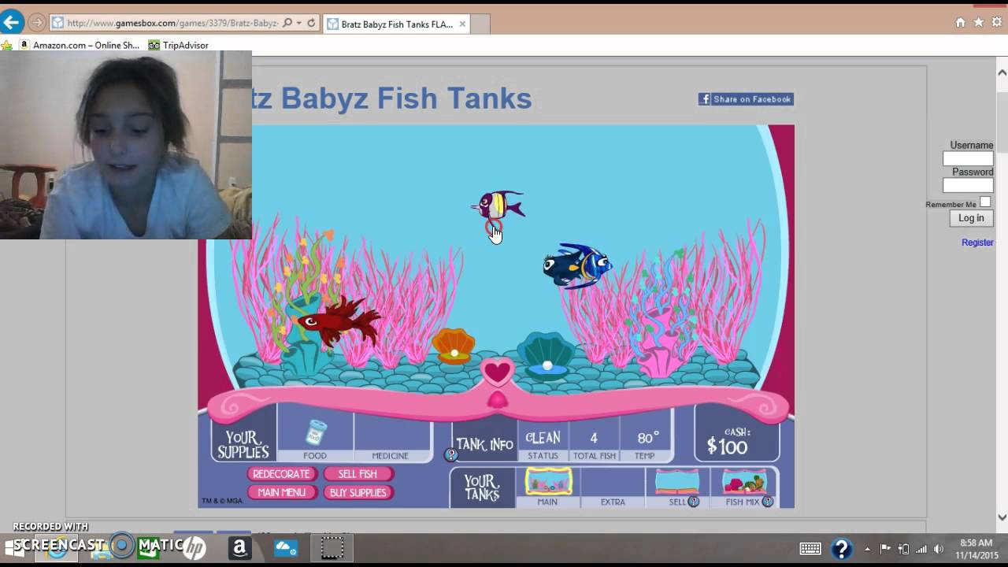Open the Fish Mix tank thumbnail
This screenshot has width=1008, height=567.
click(744, 481)
